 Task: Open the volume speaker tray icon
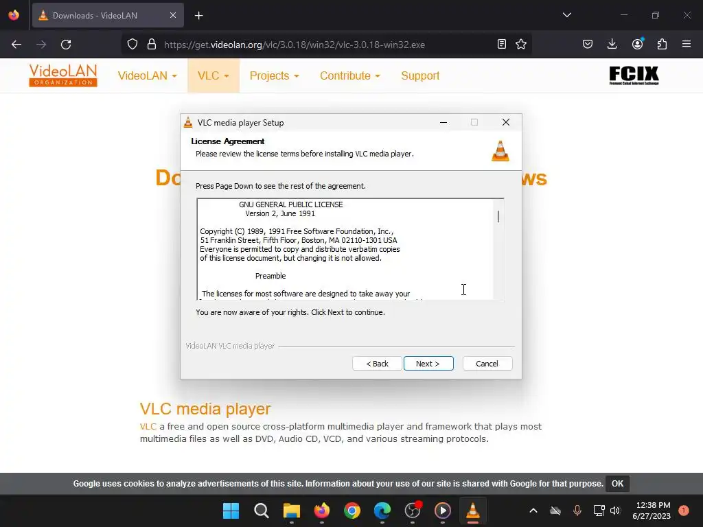(615, 511)
